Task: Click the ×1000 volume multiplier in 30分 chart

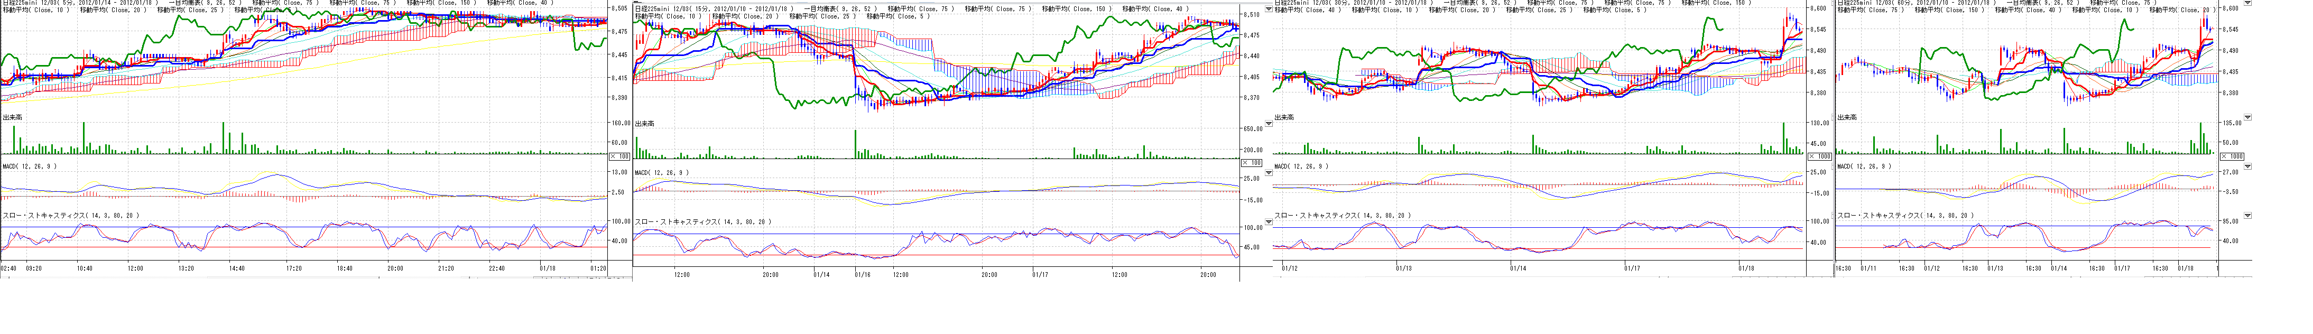Action: pyautogui.click(x=1819, y=156)
